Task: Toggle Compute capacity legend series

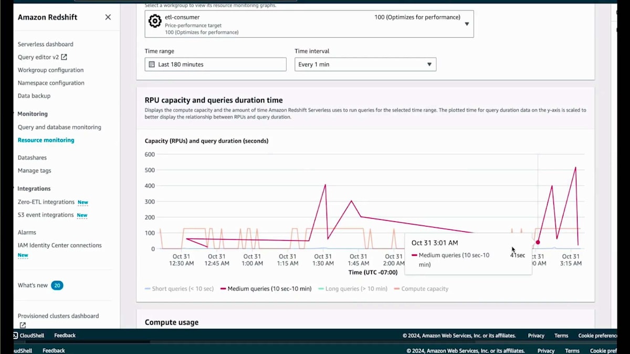Action: pos(421,288)
